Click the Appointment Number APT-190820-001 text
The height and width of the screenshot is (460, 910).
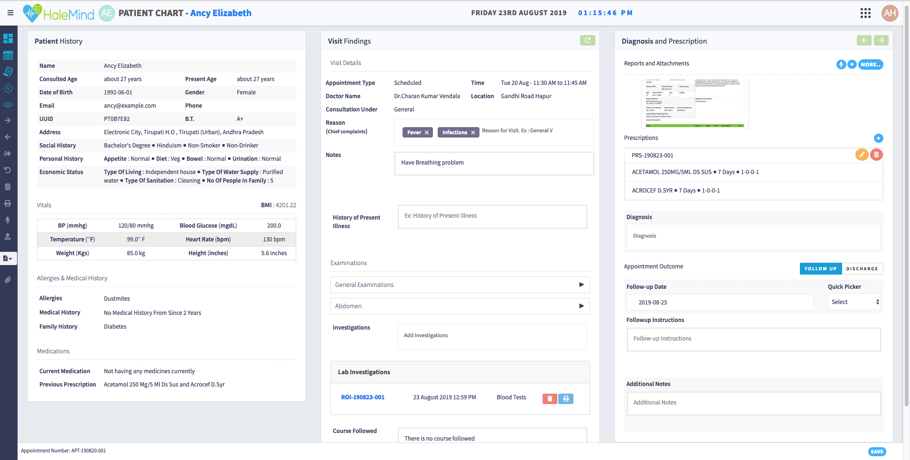pyautogui.click(x=64, y=451)
